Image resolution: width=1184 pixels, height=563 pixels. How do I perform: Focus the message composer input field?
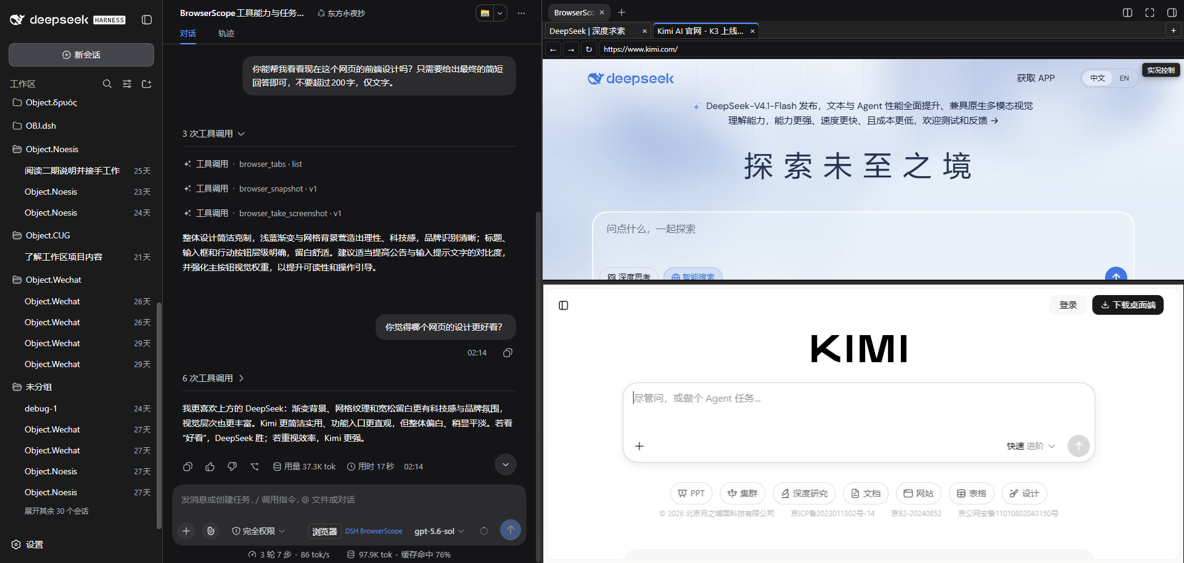coord(349,500)
